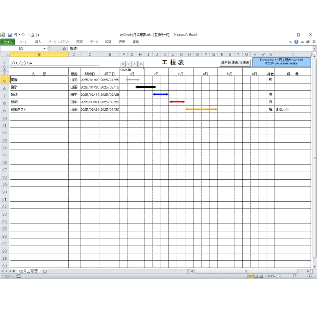Click the Name Box showing B5
The width and height of the screenshot is (317, 317).
[22, 48]
